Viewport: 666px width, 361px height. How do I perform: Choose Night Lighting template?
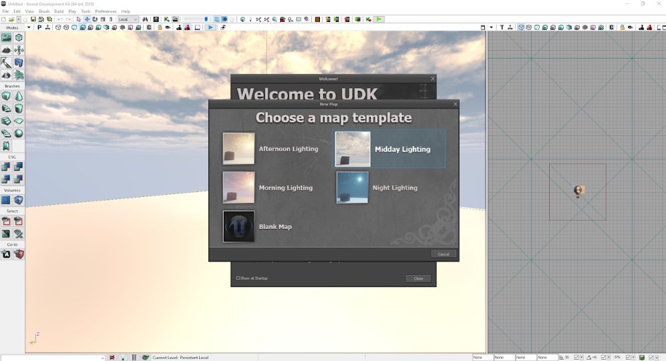(x=377, y=188)
